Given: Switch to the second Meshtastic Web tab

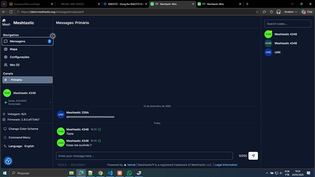Looking at the screenshot, I should click(x=220, y=4).
